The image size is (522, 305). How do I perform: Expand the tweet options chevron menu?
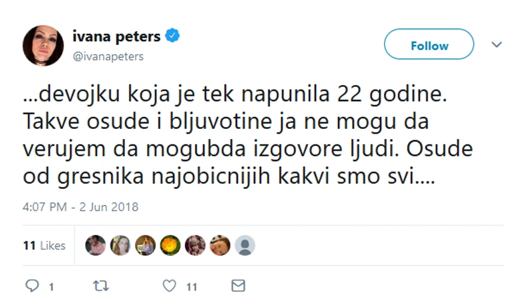coord(496,45)
